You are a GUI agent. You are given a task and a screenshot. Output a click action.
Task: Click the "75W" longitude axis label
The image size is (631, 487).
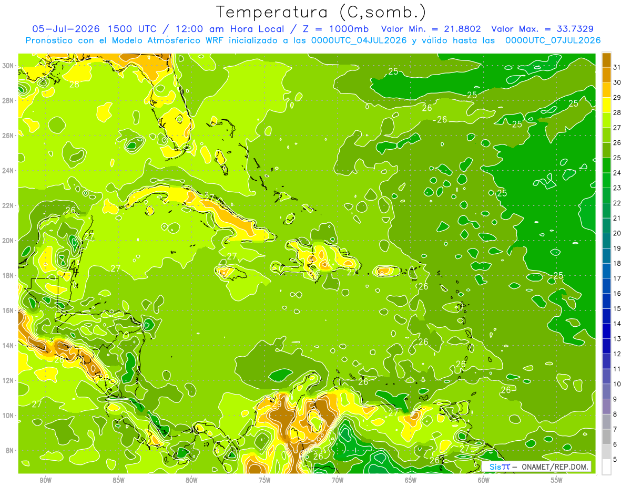tap(264, 480)
